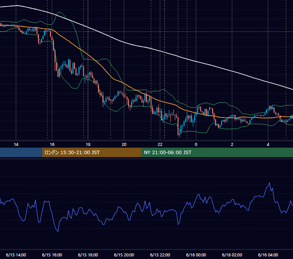Click the 6/16 04:00 date label
This screenshot has width=293, height=259.
(x=268, y=255)
